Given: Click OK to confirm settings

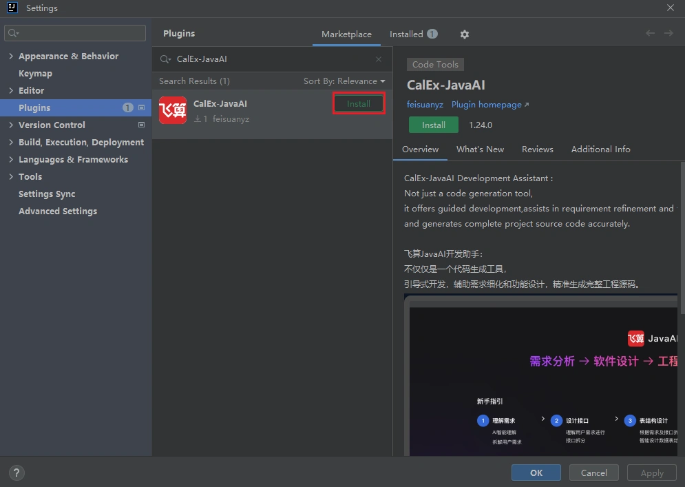Looking at the screenshot, I should tap(536, 473).
